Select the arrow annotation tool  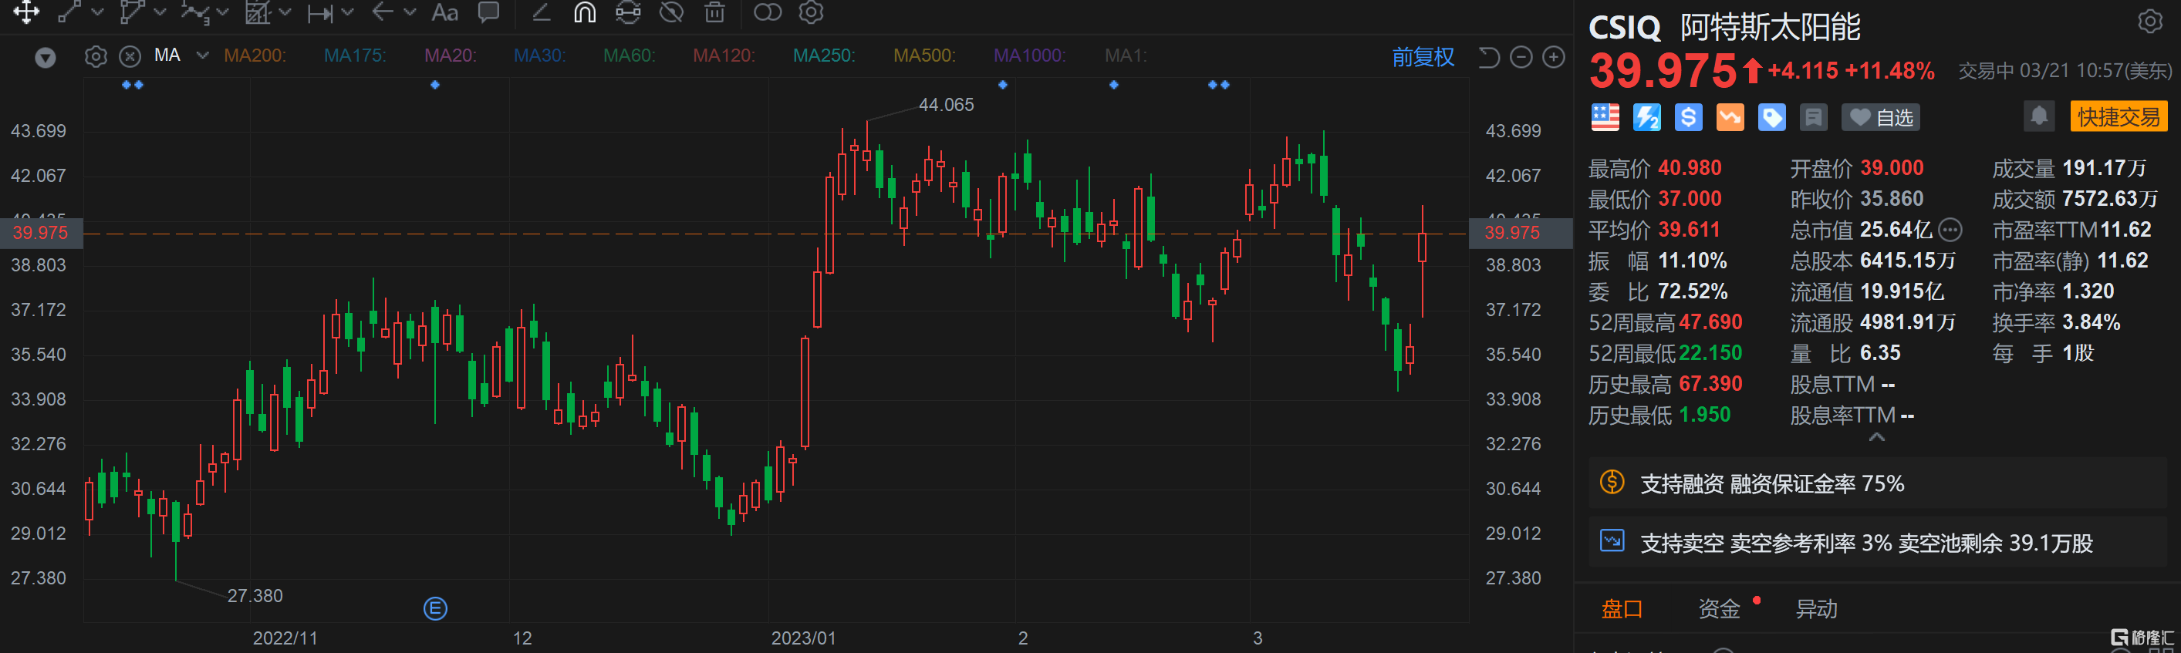click(383, 12)
